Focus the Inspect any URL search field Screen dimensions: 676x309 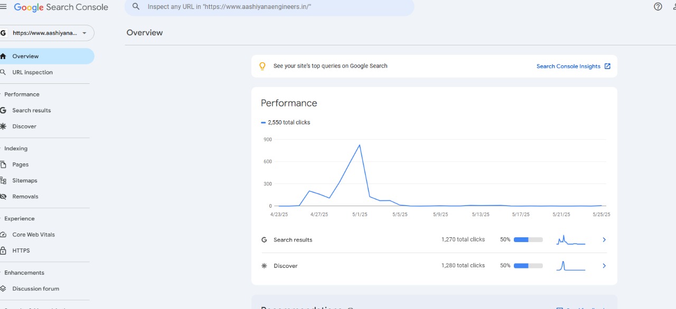tap(269, 7)
